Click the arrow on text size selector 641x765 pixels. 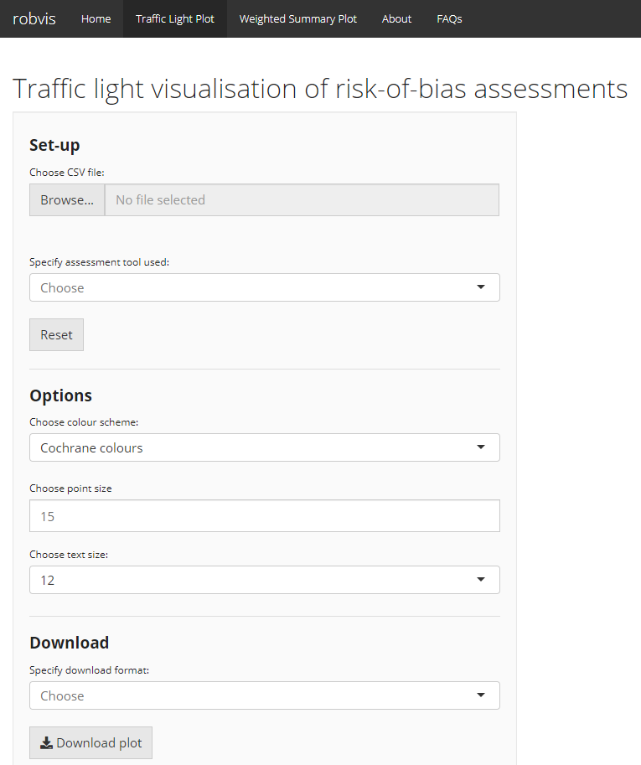481,580
